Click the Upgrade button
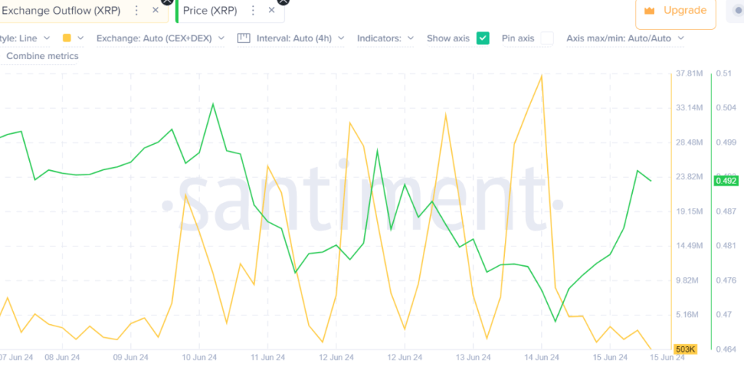Image resolution: width=744 pixels, height=370 pixels. tap(675, 10)
